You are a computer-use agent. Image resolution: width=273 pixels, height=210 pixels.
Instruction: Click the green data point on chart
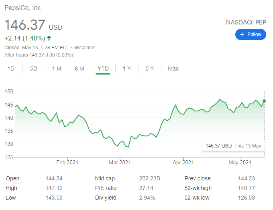[x=264, y=101]
